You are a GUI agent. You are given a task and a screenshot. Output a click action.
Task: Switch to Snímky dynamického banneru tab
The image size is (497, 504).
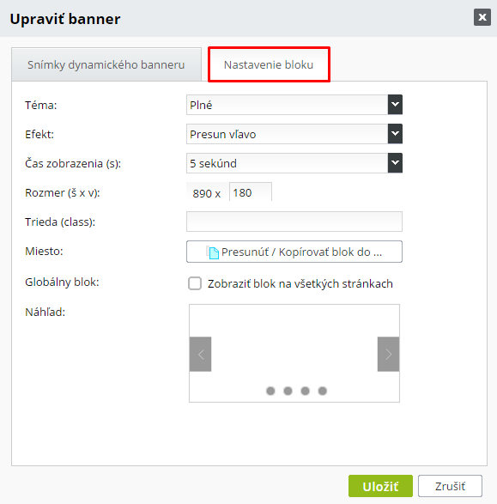pos(106,64)
